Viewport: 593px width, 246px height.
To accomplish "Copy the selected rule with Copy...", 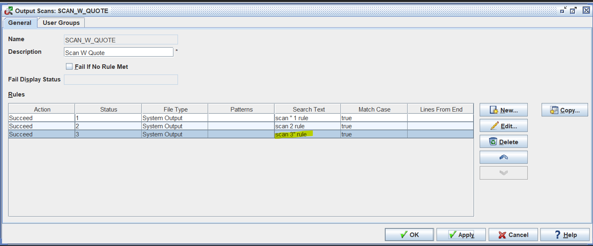I will click(x=565, y=110).
